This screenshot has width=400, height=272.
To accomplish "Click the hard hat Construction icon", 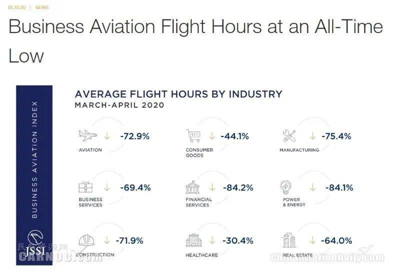I will 86,240.
